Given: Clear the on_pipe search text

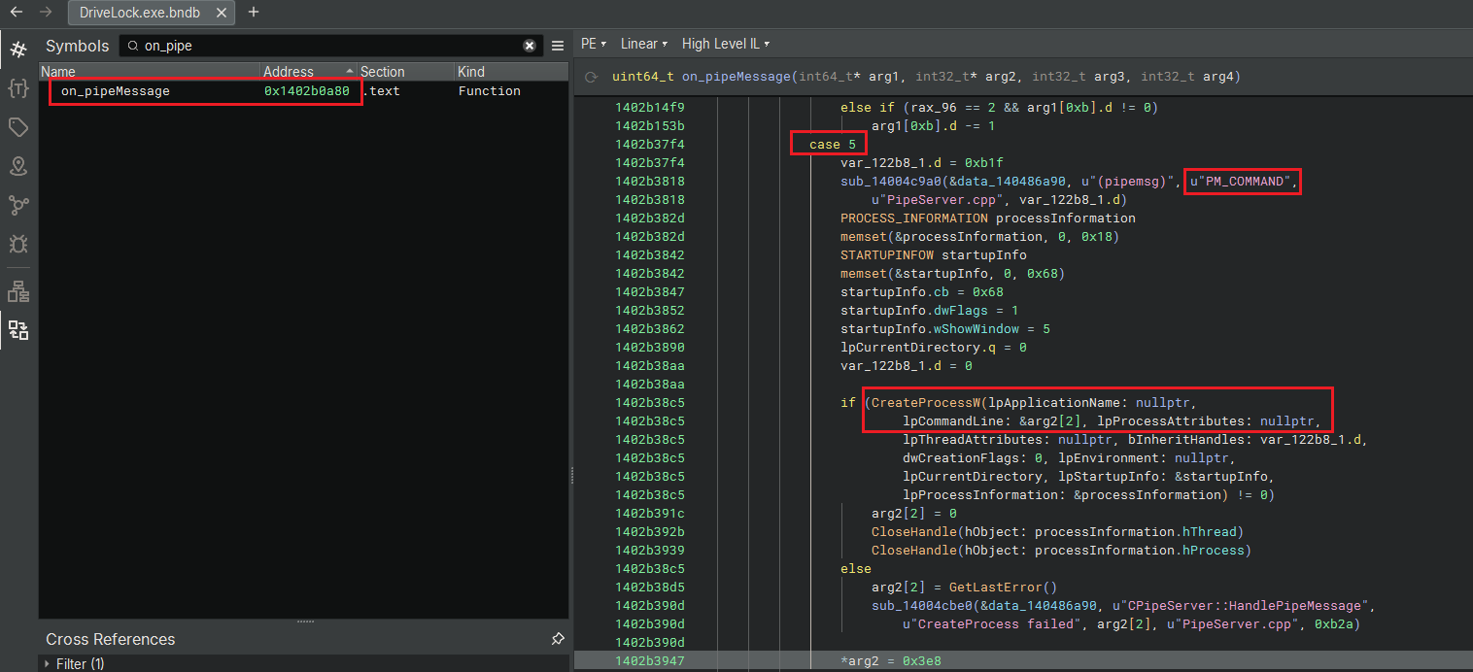Looking at the screenshot, I should tap(530, 46).
